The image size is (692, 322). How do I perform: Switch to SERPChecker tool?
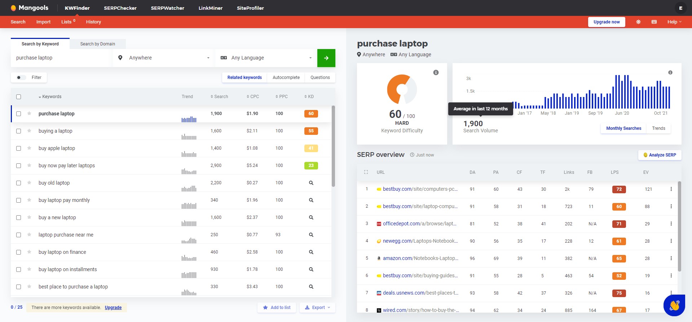click(120, 8)
